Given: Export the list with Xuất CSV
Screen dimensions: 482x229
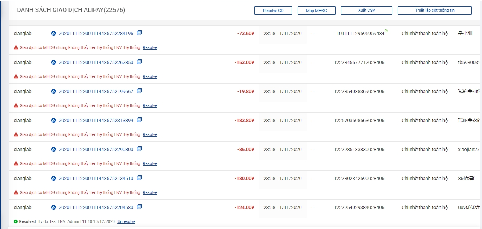Looking at the screenshot, I should pos(366,11).
